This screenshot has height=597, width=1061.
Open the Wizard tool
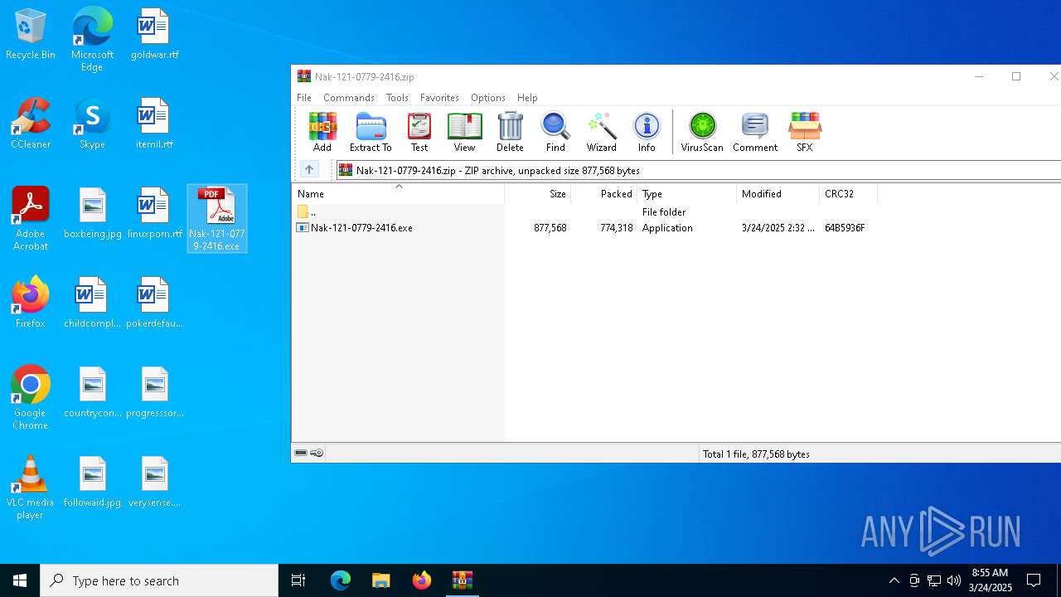point(601,132)
